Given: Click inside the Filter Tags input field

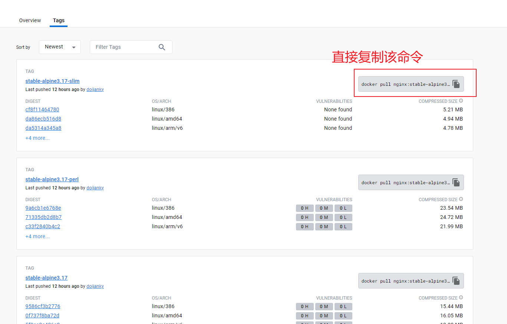Looking at the screenshot, I should 124,47.
